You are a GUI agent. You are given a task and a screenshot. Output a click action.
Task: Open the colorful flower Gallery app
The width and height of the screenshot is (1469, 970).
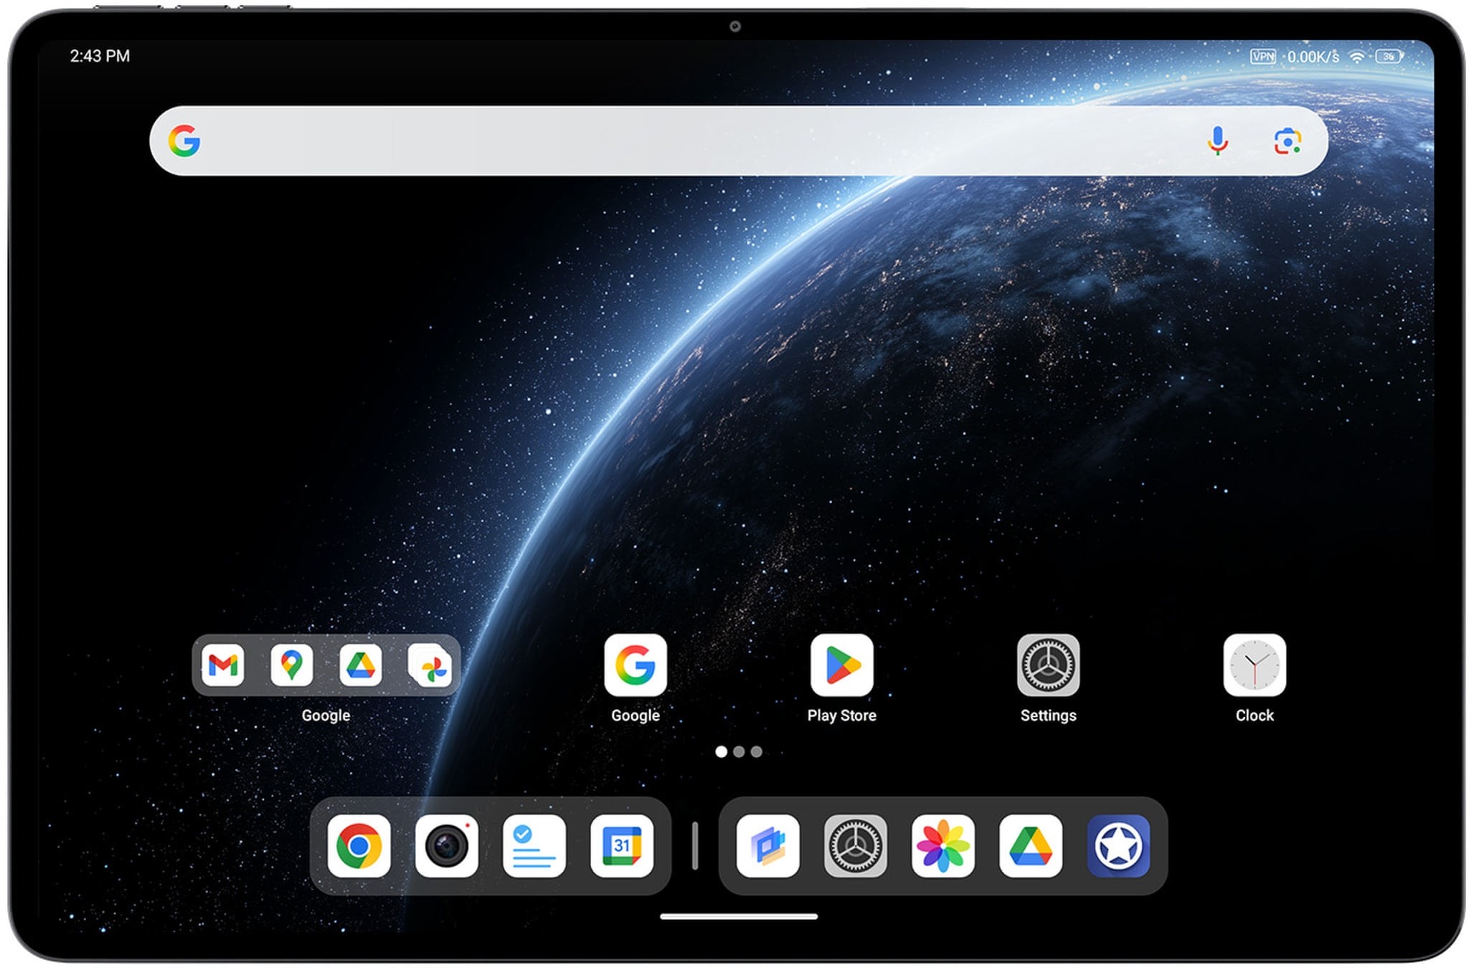pyautogui.click(x=943, y=846)
